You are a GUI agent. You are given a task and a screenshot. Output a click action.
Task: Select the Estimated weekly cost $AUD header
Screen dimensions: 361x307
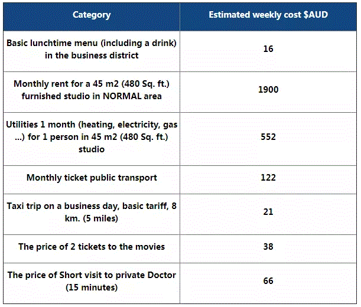(268, 15)
